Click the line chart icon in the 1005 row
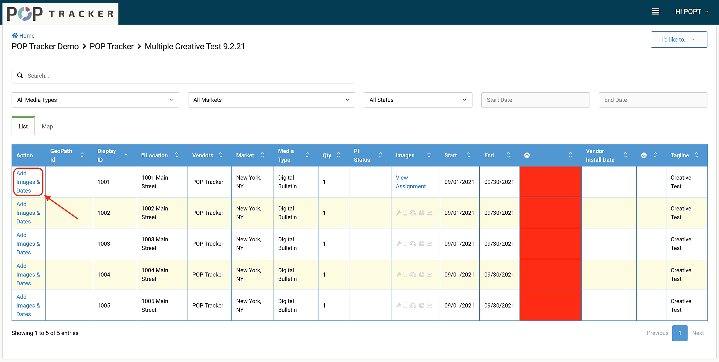This screenshot has height=362, width=719. (429, 305)
